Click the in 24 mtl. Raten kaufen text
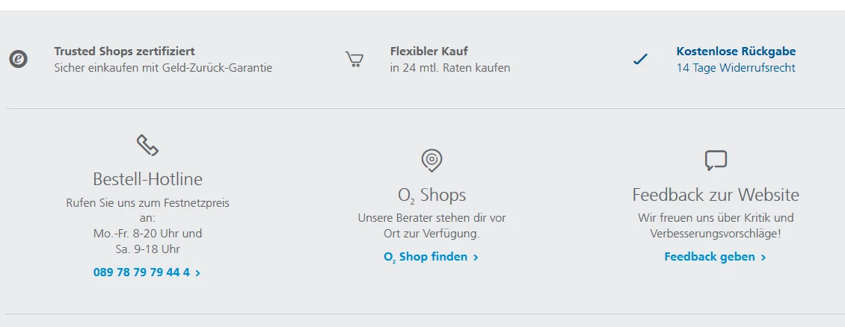845x327 pixels. click(x=450, y=68)
